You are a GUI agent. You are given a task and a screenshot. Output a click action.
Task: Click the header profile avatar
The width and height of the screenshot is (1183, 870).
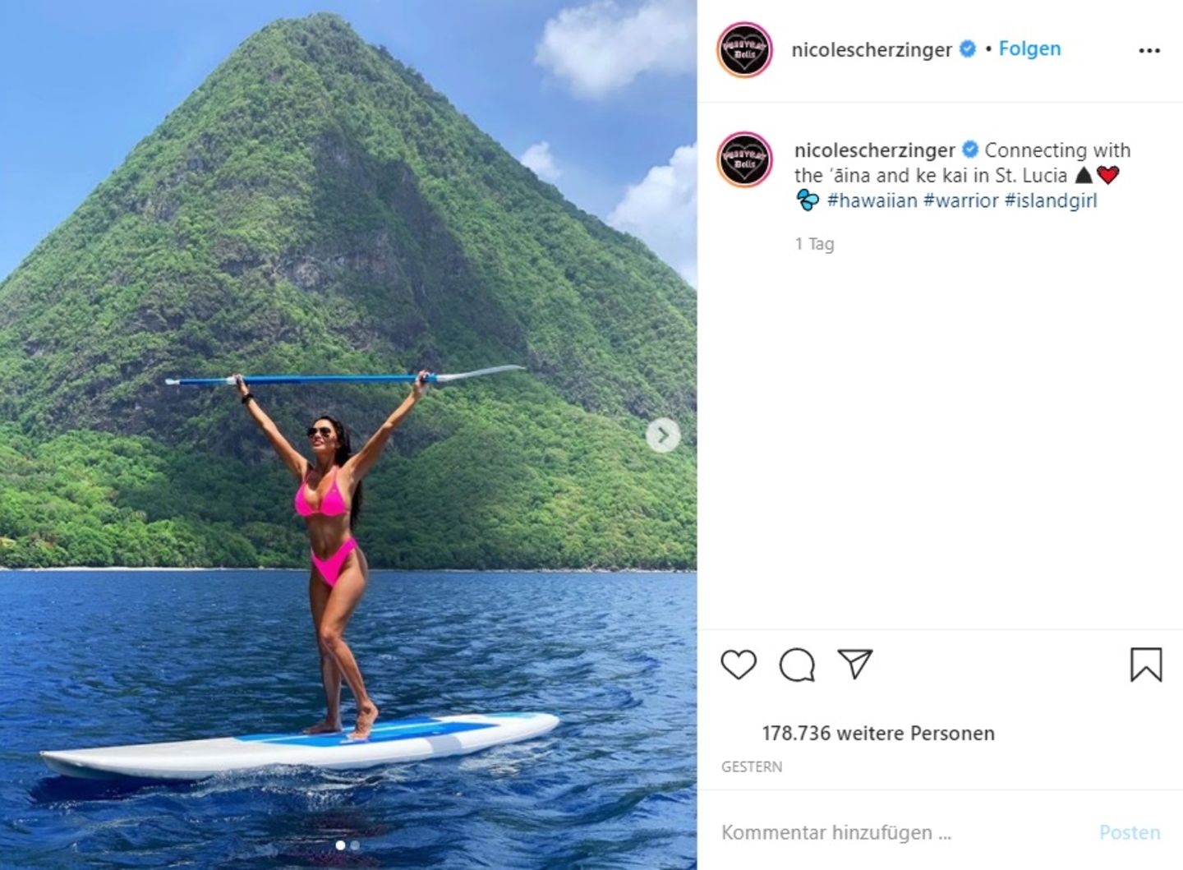point(744,50)
